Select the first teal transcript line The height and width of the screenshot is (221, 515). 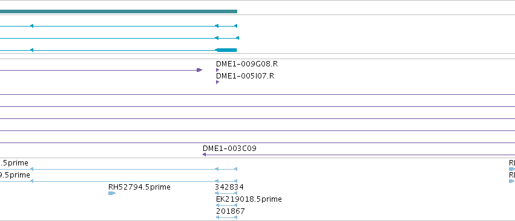tap(119, 26)
